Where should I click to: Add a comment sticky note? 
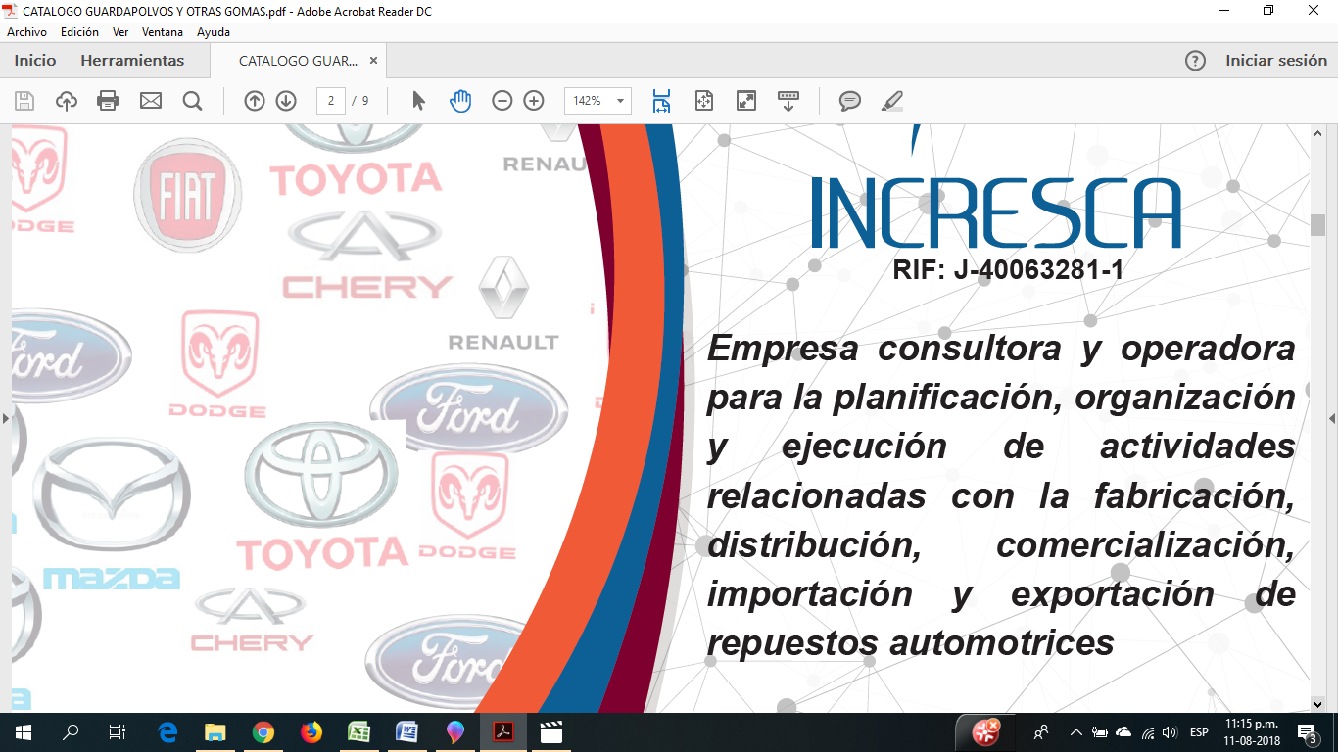(x=850, y=101)
